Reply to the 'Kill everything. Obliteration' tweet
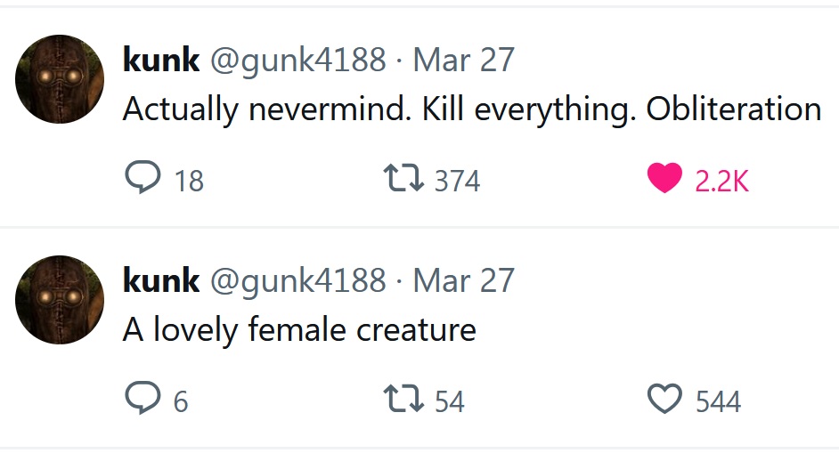The width and height of the screenshot is (839, 453). pyautogui.click(x=143, y=179)
